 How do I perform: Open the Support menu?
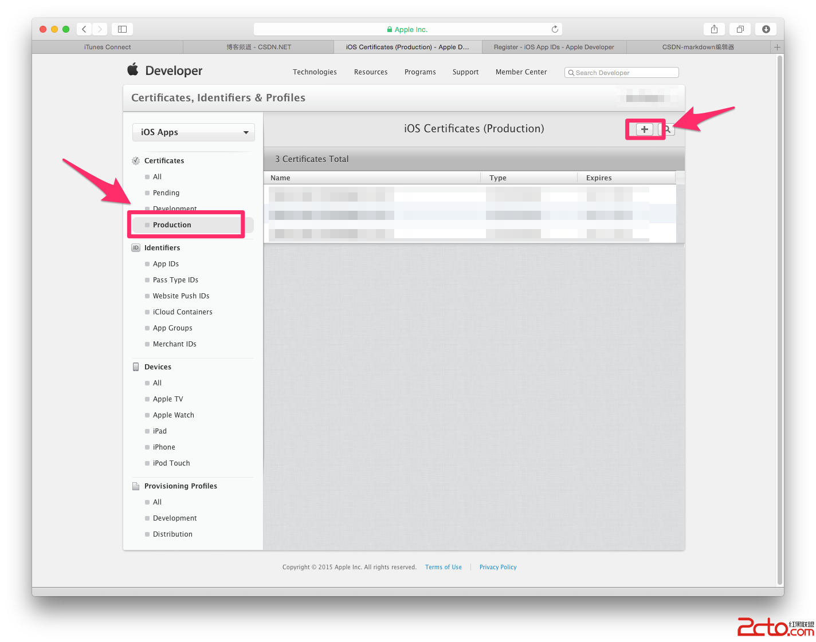point(465,72)
